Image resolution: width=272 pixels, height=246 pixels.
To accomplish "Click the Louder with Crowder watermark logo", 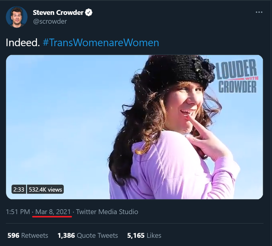I will coord(237,76).
